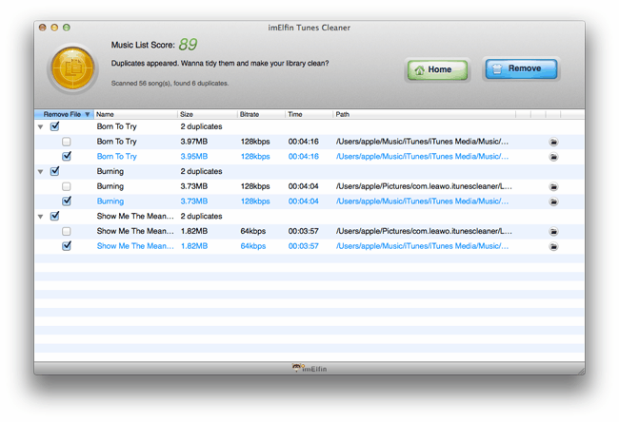
Task: Collapse the Born To Try duplicate group
Action: point(40,126)
